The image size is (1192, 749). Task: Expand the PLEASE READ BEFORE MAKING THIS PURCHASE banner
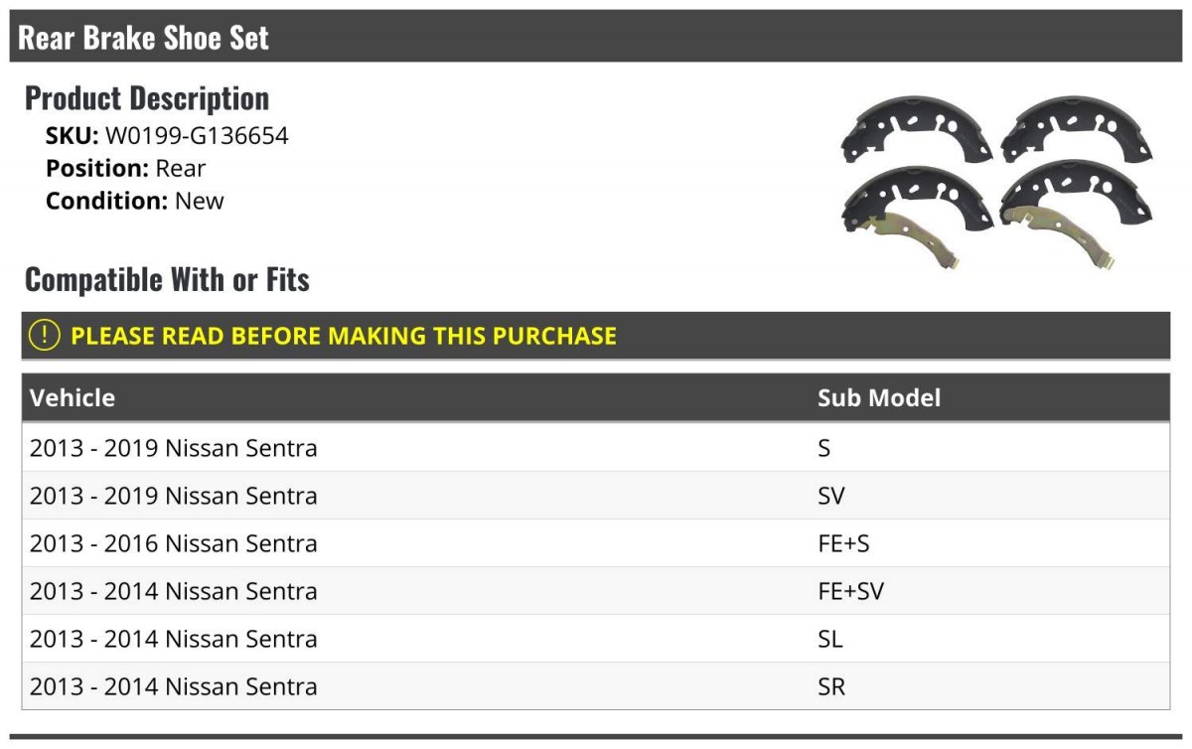click(x=344, y=336)
